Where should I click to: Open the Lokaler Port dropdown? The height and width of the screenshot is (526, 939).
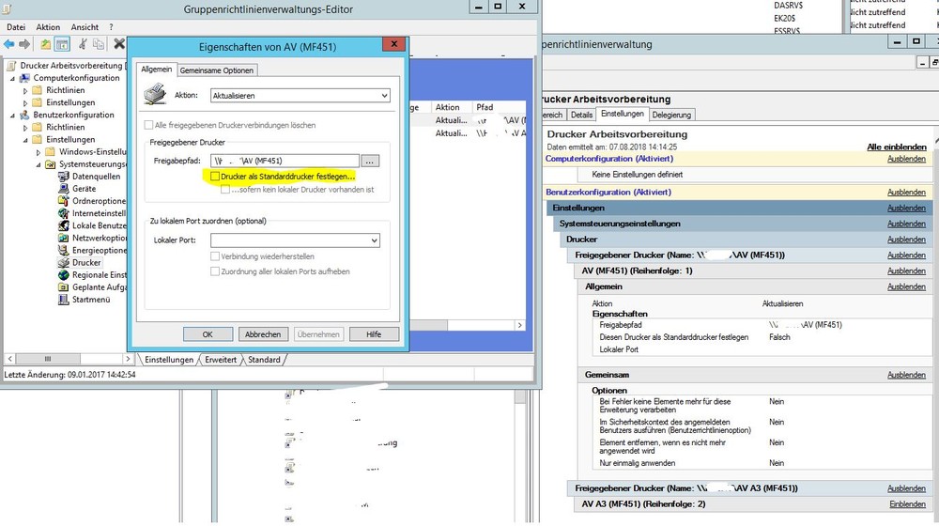coord(294,241)
